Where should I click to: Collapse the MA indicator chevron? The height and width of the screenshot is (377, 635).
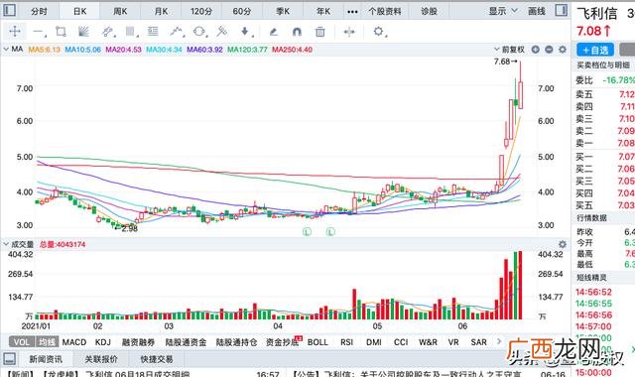pyautogui.click(x=6, y=49)
